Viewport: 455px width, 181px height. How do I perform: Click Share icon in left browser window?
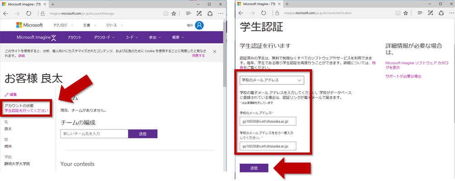[210, 14]
